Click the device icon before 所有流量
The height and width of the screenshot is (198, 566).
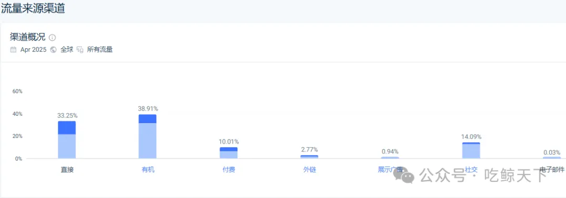(x=80, y=50)
